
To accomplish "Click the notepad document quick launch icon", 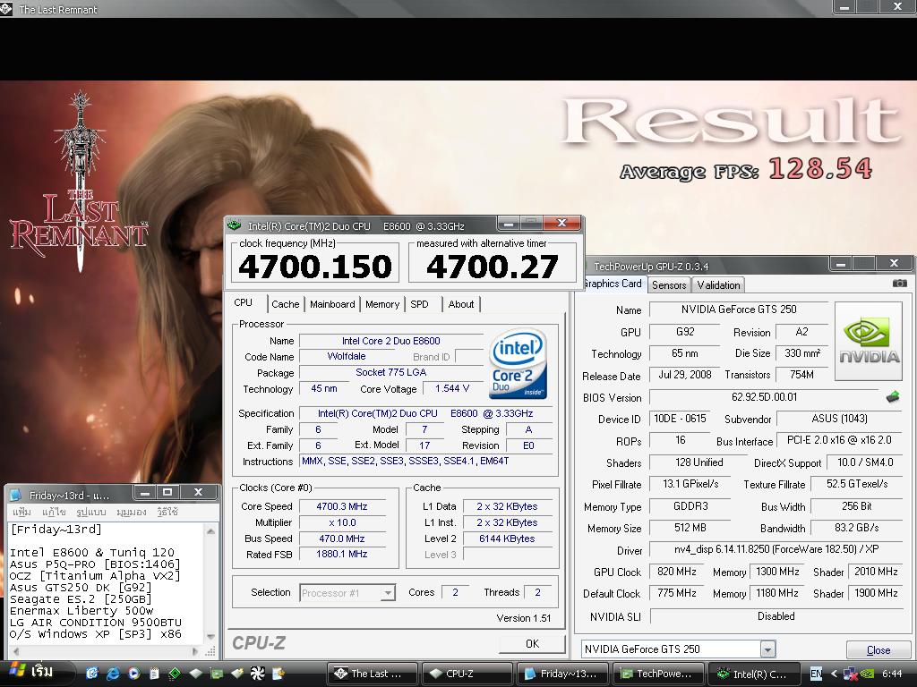I will click(x=154, y=674).
